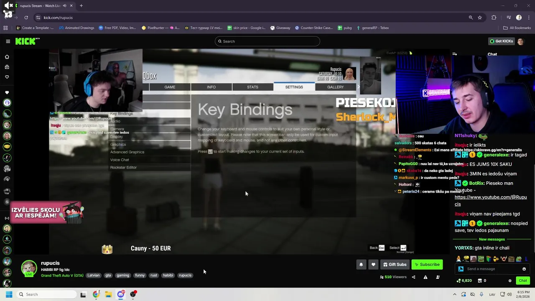Open the Home icon in Kick sidebar
The image size is (535, 301).
tap(7, 57)
